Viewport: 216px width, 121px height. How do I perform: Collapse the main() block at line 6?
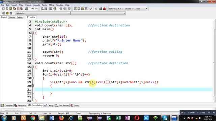coord(33,33)
